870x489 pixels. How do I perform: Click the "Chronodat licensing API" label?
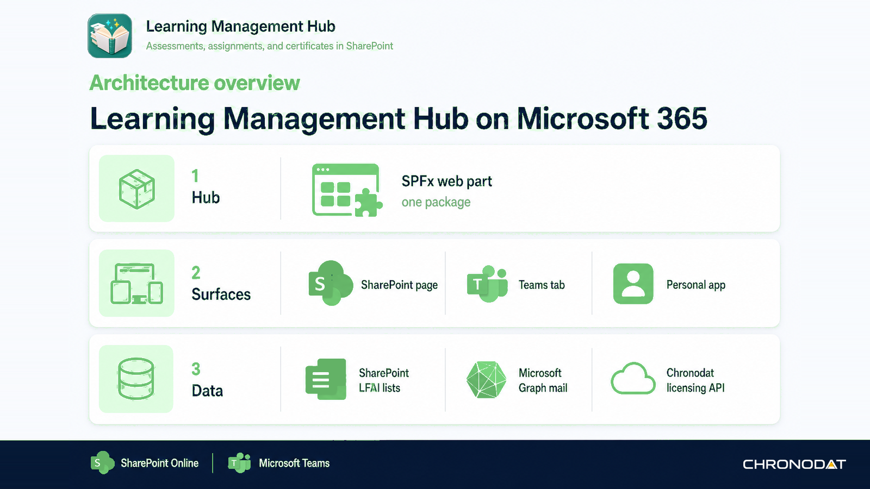(695, 380)
